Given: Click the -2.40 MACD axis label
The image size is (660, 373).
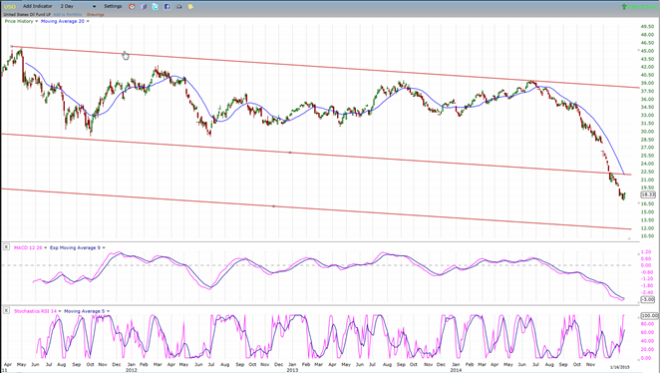Looking at the screenshot, I should coord(647,292).
